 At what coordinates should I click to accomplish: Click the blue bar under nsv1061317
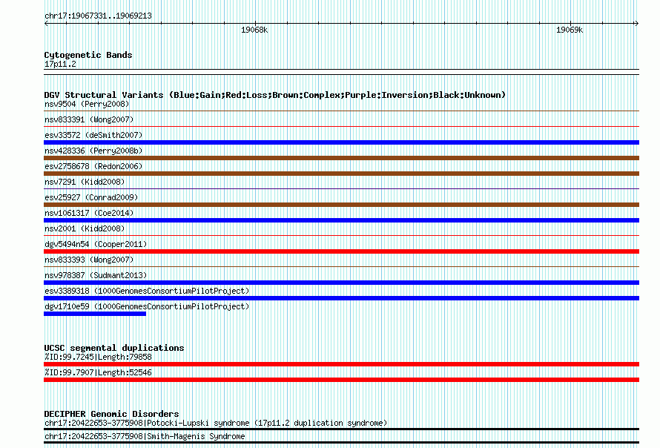(341, 220)
